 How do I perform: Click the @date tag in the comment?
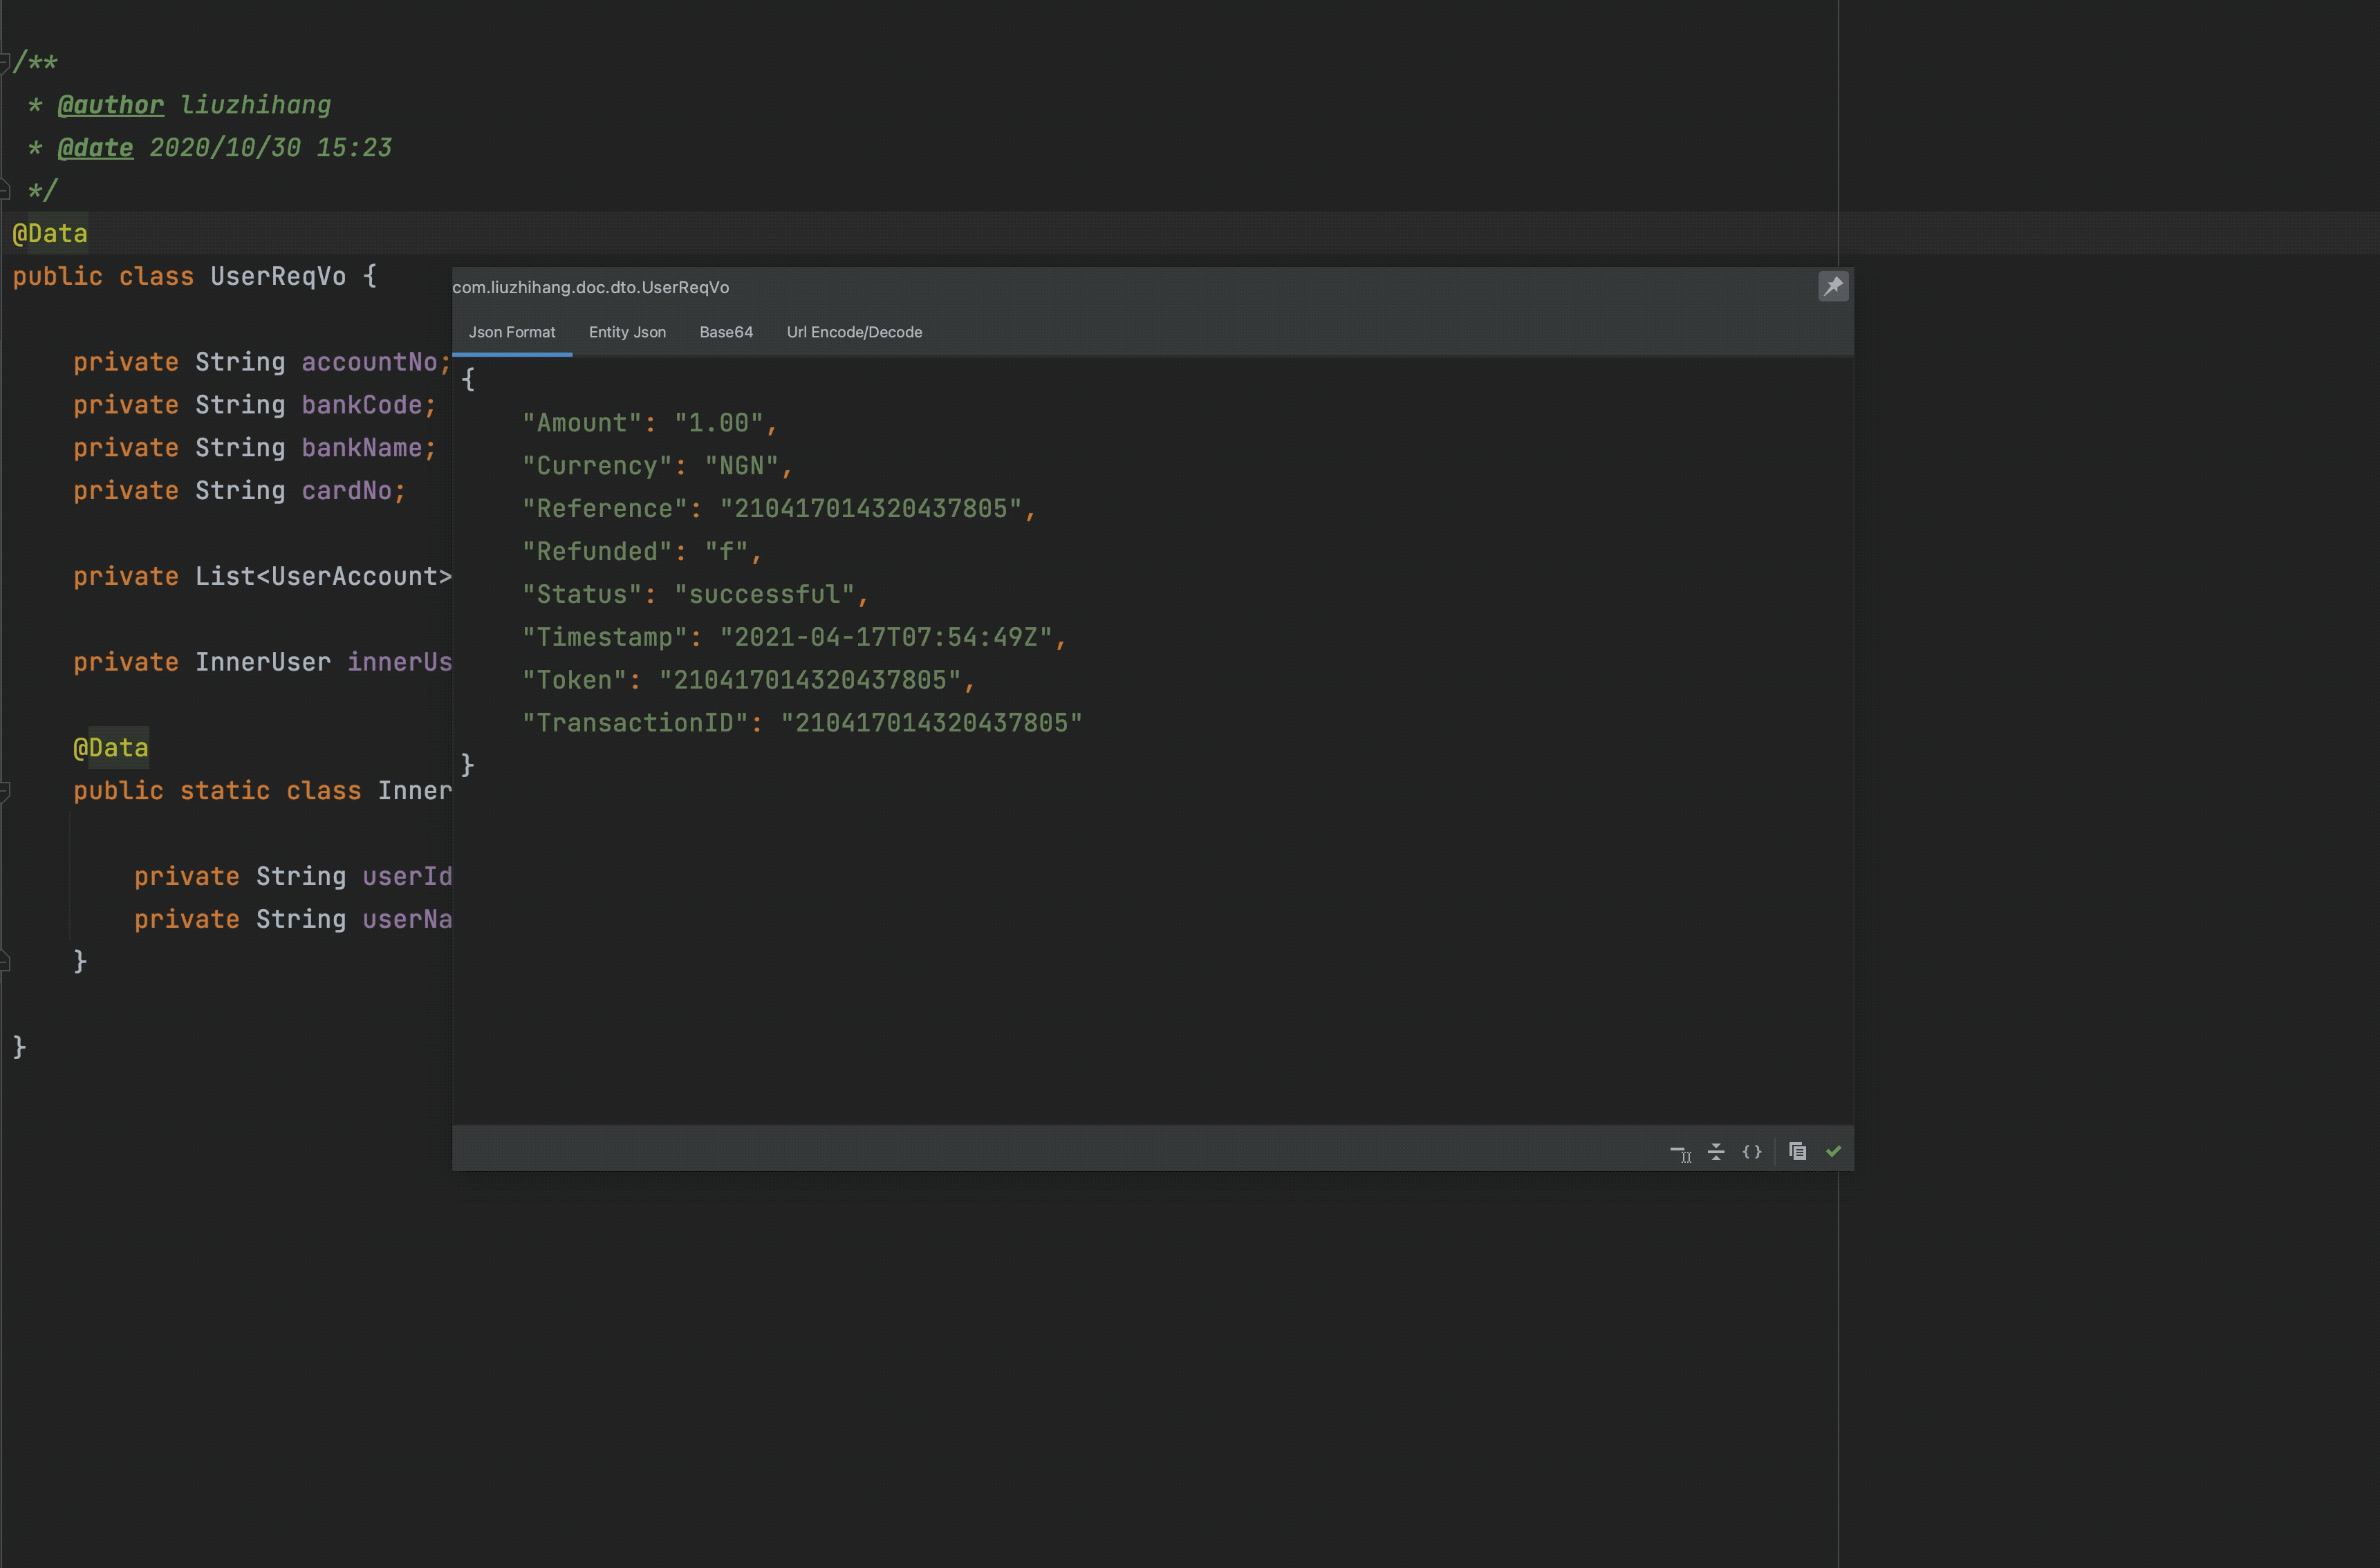(95, 148)
